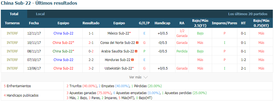Viewport: 274px width, 101px height.
Task: Click the 3-2 result versus Uzbekistán
Action: (x=91, y=68)
